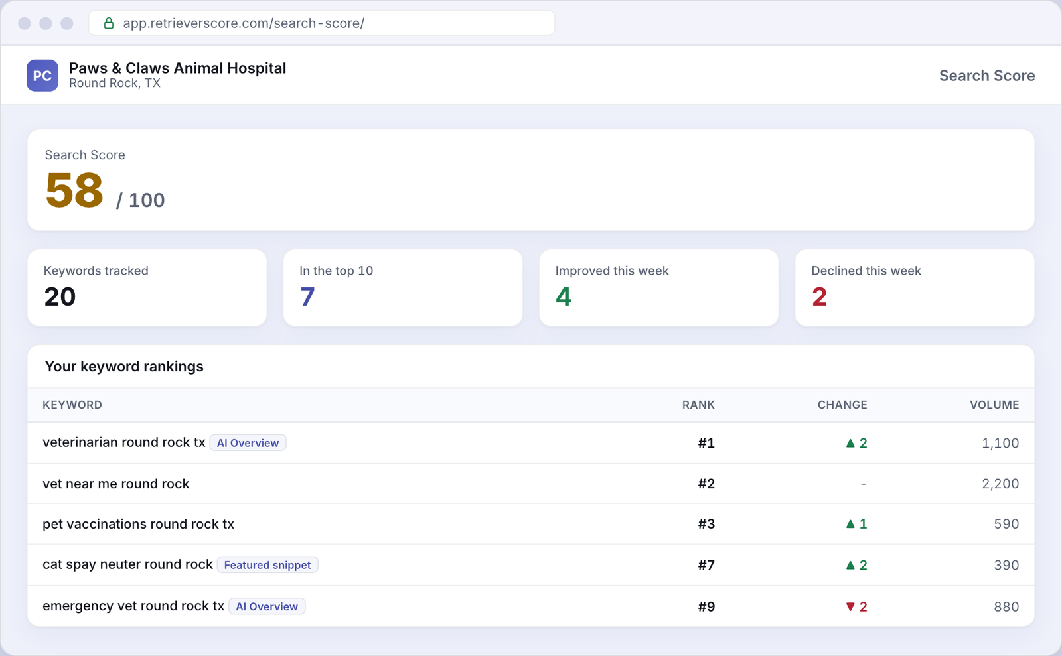Click AI Overview badge on emergency vet row
This screenshot has width=1062, height=656.
pyautogui.click(x=267, y=606)
